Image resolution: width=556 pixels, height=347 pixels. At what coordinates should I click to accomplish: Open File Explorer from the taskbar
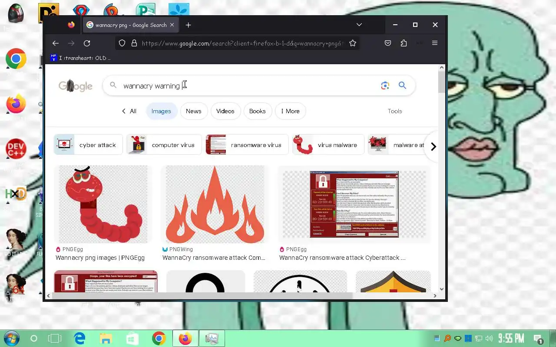click(106, 339)
